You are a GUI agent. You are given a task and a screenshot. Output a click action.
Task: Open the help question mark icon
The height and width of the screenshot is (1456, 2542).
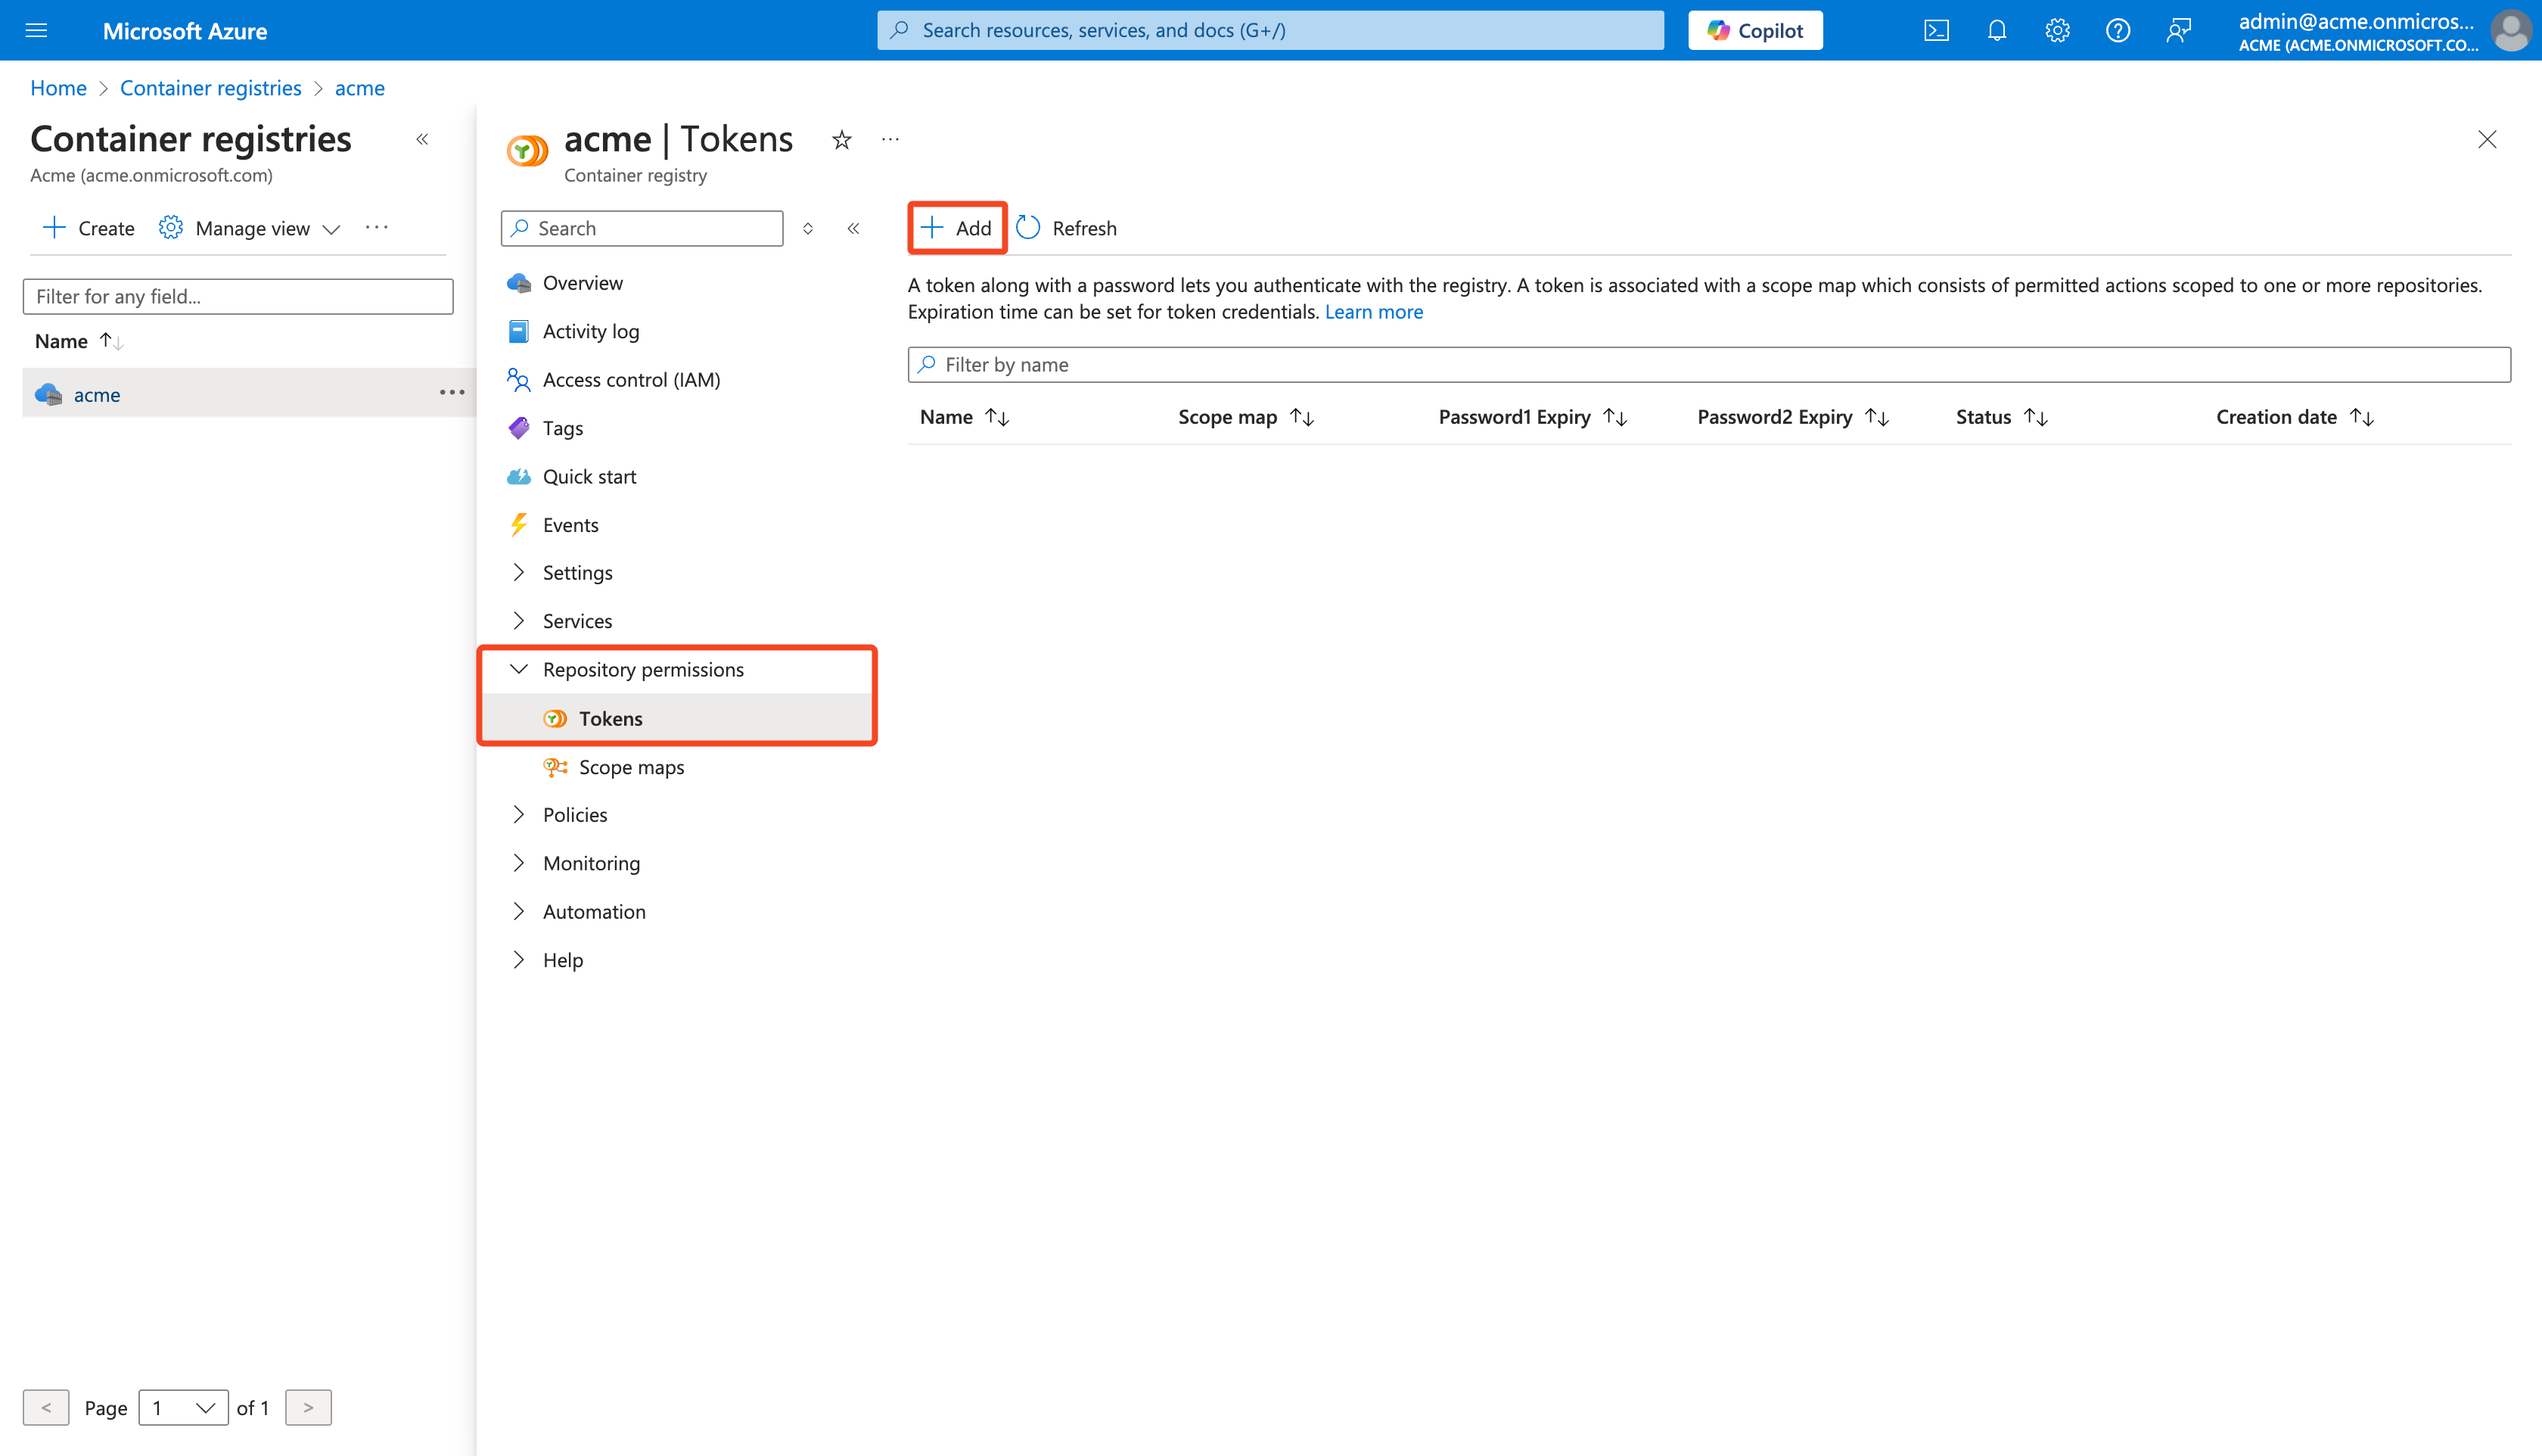tap(2117, 30)
